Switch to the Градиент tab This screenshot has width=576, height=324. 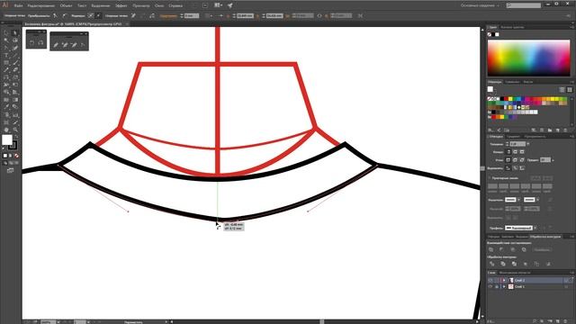pos(513,137)
